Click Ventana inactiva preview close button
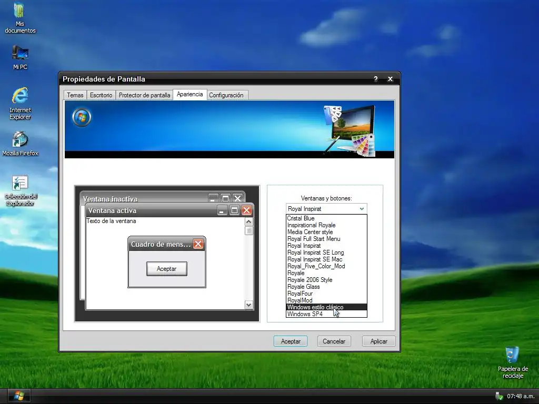The width and height of the screenshot is (539, 404). pos(237,198)
